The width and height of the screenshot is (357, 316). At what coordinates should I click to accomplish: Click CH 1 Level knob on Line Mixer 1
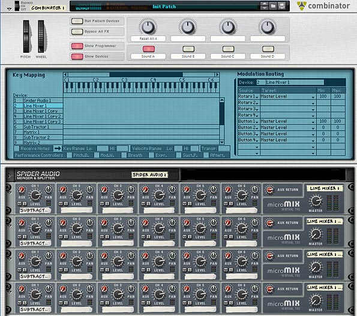coord(35,195)
